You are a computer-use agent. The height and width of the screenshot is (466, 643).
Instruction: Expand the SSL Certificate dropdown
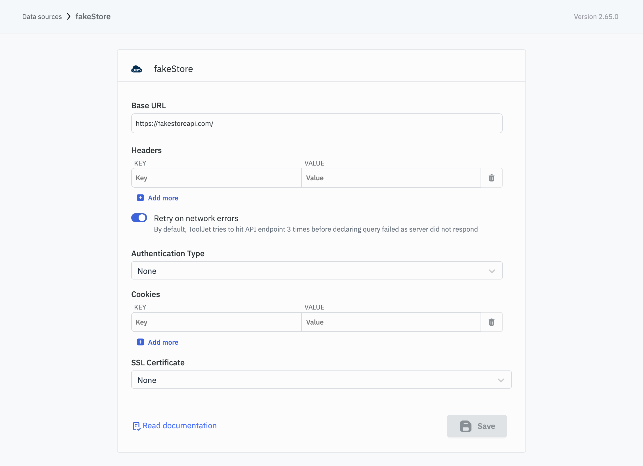point(321,380)
